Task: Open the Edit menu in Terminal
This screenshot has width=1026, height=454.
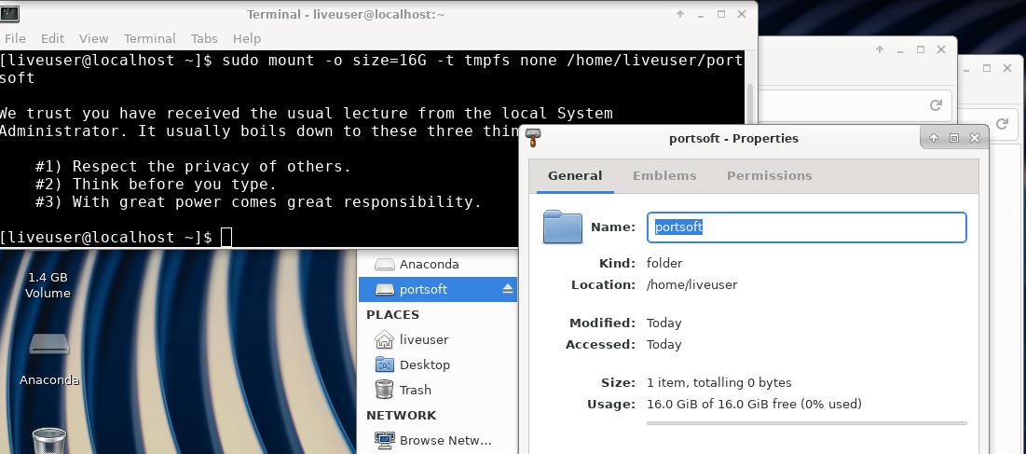Action: point(52,38)
